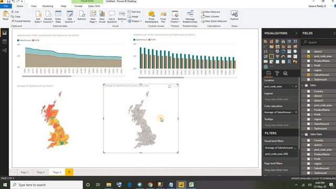The image size is (336, 189).
Task: Select the ribbon chart visualization icon
Action: (x=295, y=46)
